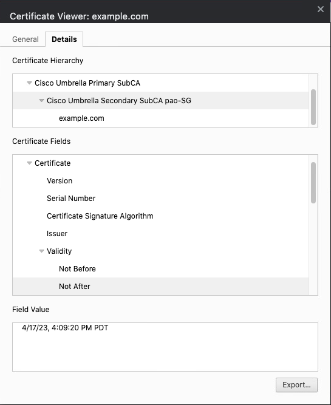
Task: Select the Issuer field
Action: pos(57,234)
